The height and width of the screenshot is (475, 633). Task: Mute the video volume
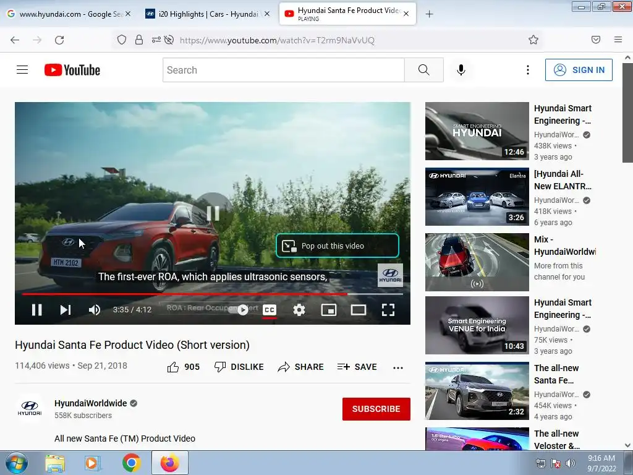(x=95, y=310)
